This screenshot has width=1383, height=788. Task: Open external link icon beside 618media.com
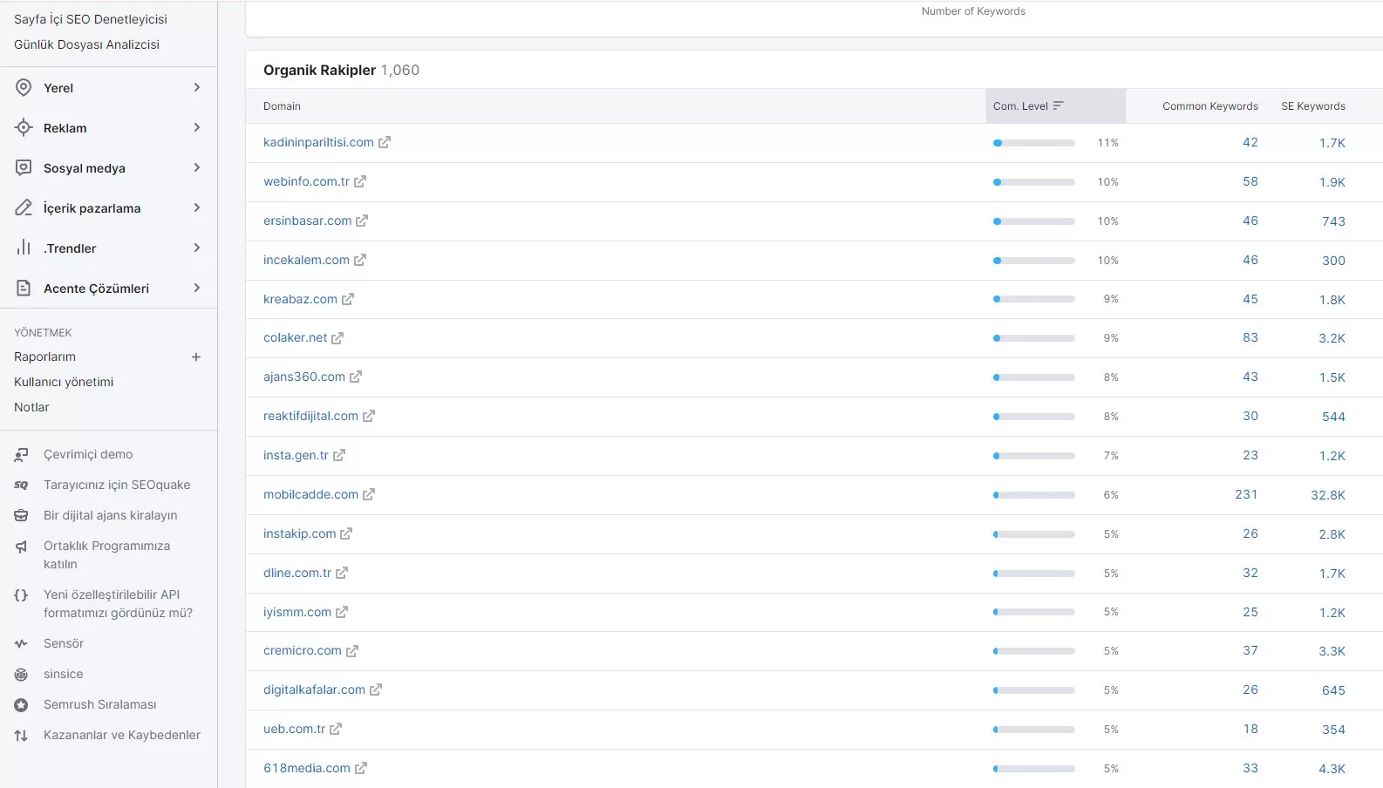pos(361,768)
